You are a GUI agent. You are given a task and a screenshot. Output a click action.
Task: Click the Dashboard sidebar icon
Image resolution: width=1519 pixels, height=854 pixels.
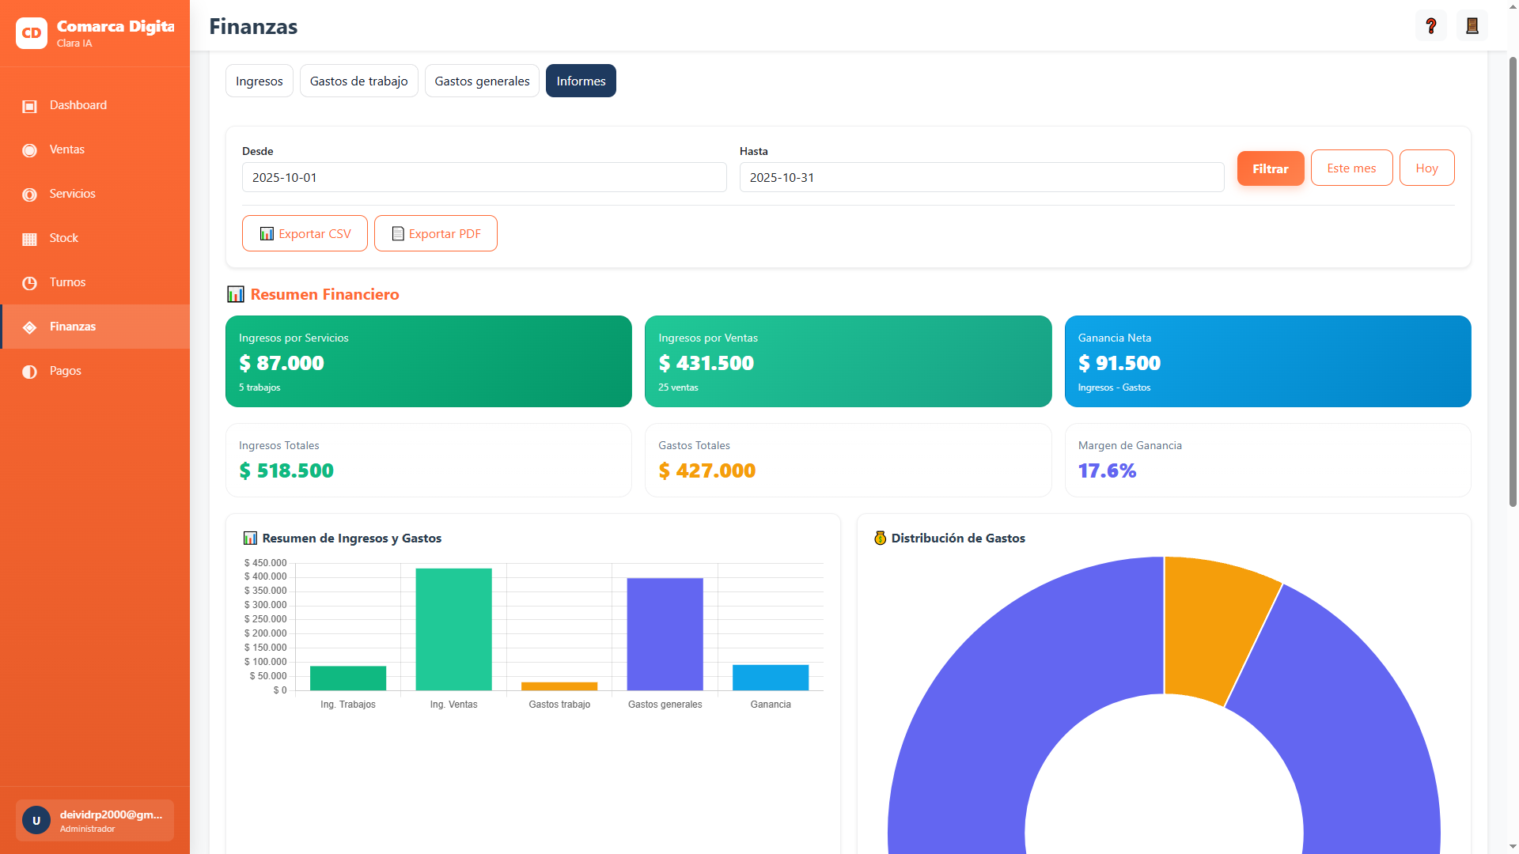[x=30, y=106]
